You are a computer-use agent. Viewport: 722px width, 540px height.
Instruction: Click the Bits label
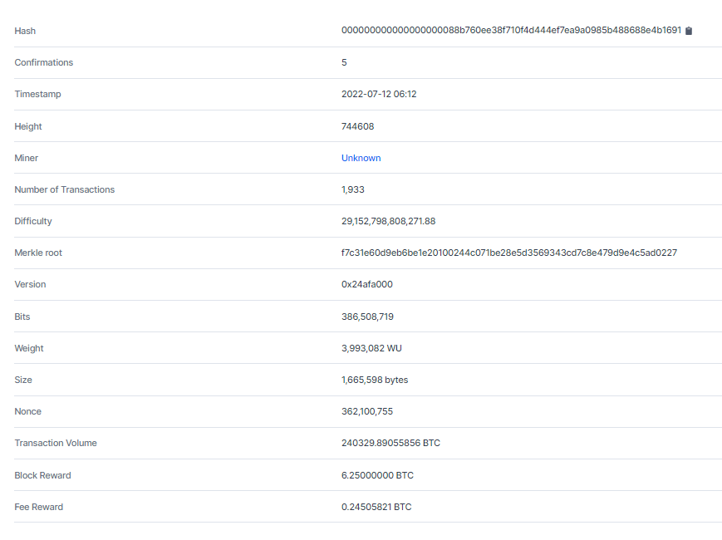(x=22, y=317)
